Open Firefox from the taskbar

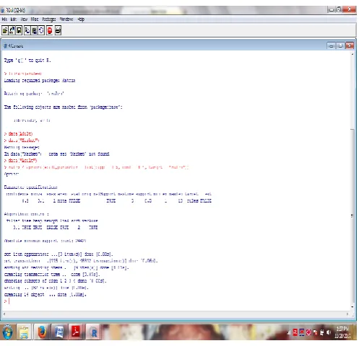tap(42, 332)
